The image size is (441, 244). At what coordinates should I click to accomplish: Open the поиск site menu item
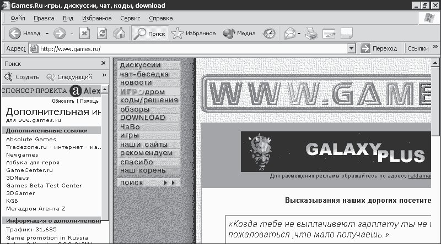click(149, 182)
